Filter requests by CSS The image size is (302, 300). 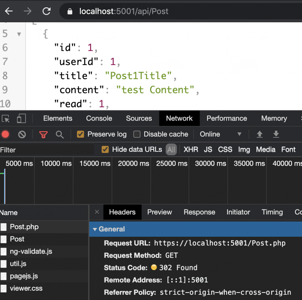click(225, 149)
